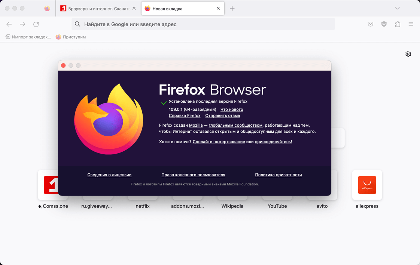Open the ru.giveaway shortcut

[97, 206]
